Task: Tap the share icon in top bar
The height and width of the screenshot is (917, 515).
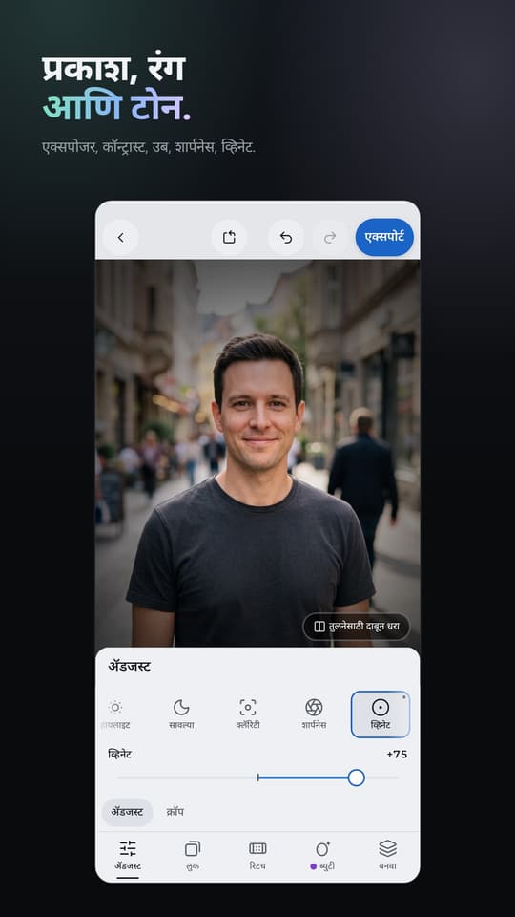Action: [229, 238]
